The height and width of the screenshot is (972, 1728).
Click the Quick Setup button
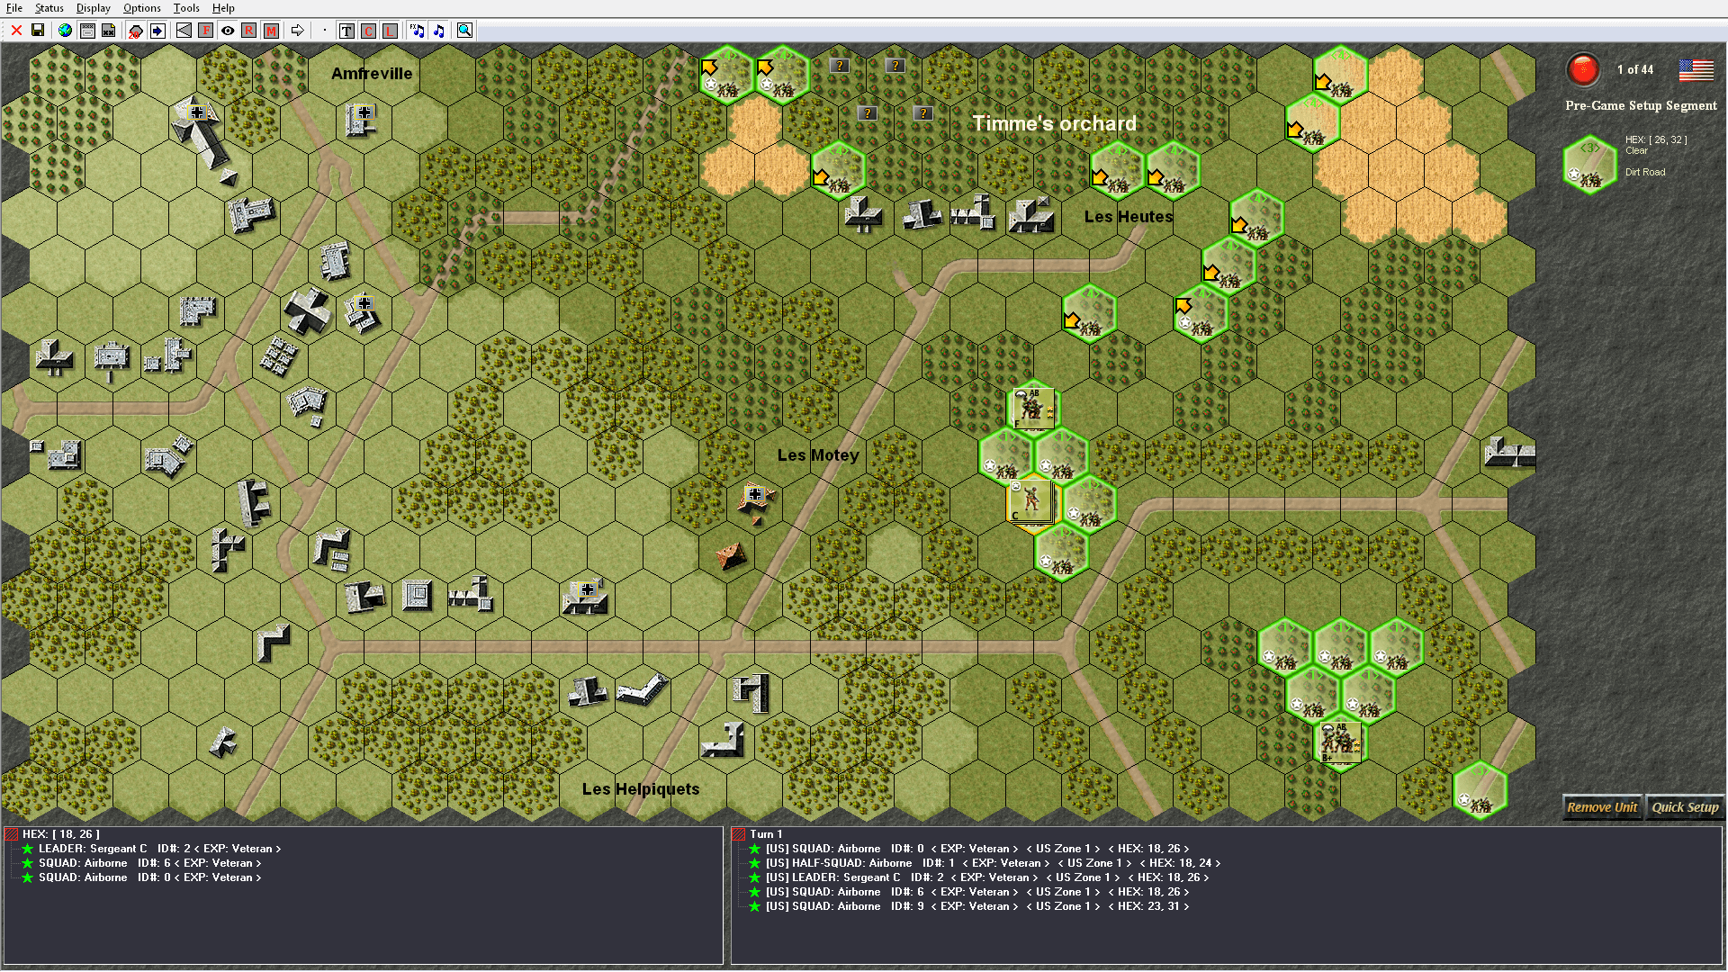[x=1685, y=807]
